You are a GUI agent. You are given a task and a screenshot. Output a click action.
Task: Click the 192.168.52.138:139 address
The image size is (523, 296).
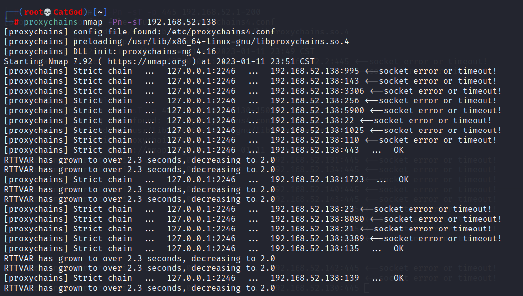pos(315,278)
